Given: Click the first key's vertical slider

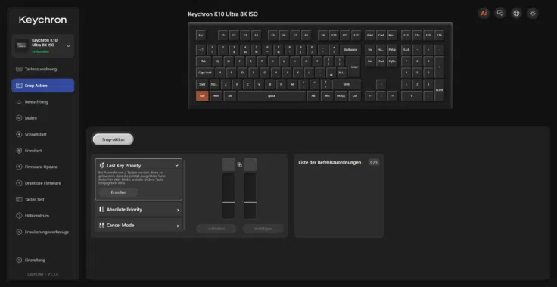Looking at the screenshot, I should (x=229, y=196).
